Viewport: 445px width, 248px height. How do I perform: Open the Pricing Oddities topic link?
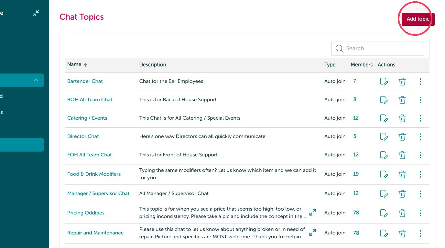point(86,213)
